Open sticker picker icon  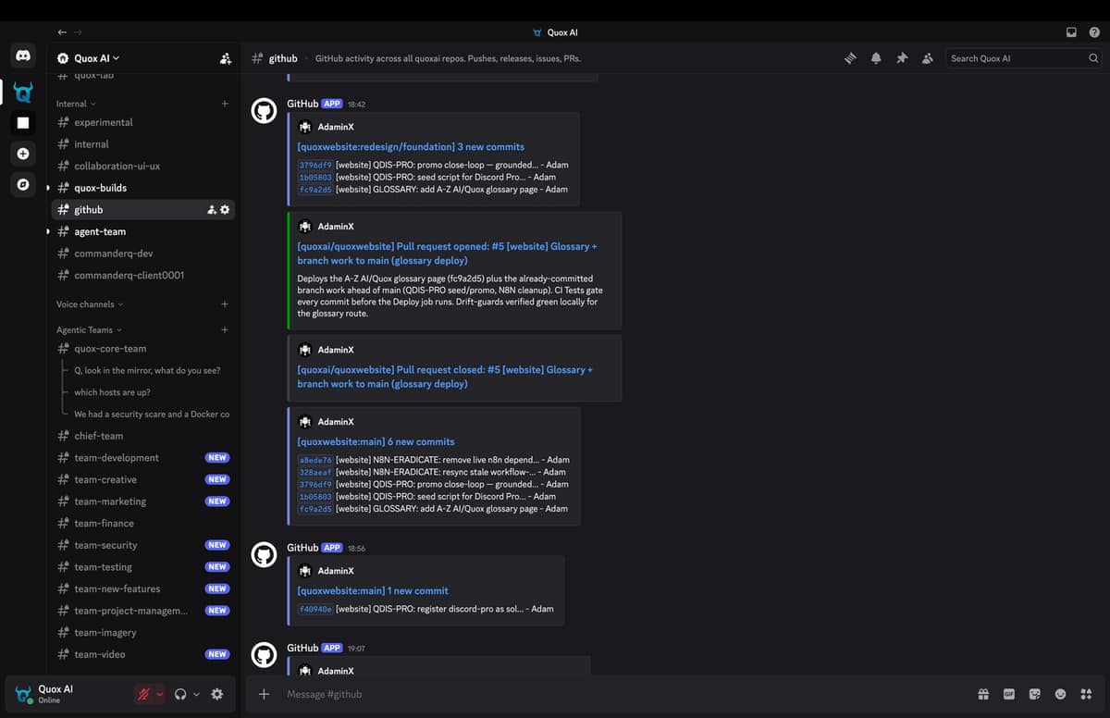tap(1035, 694)
